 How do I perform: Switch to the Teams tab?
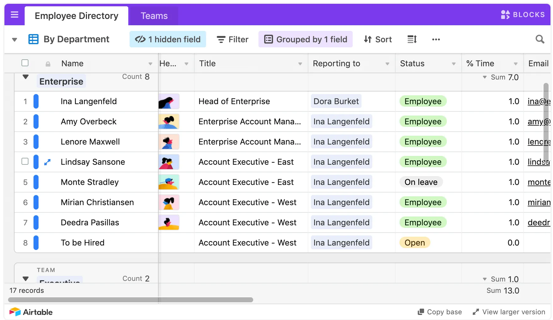point(154,15)
